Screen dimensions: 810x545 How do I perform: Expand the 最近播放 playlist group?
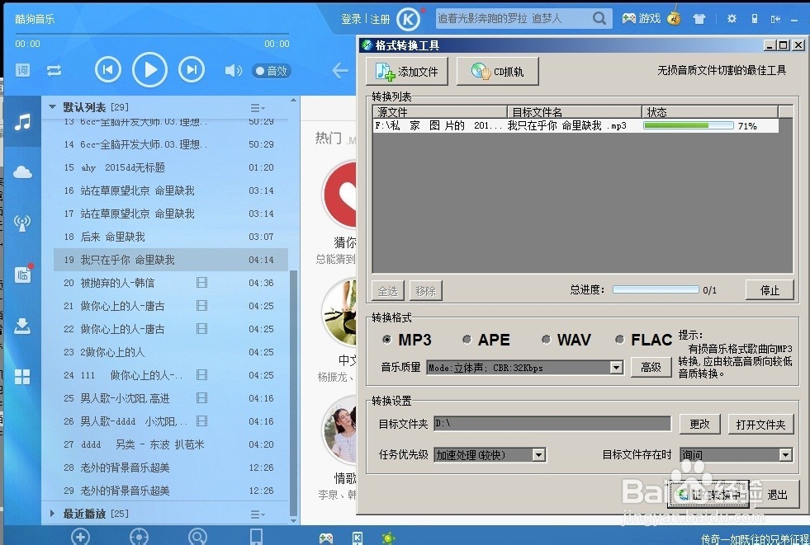(52, 513)
